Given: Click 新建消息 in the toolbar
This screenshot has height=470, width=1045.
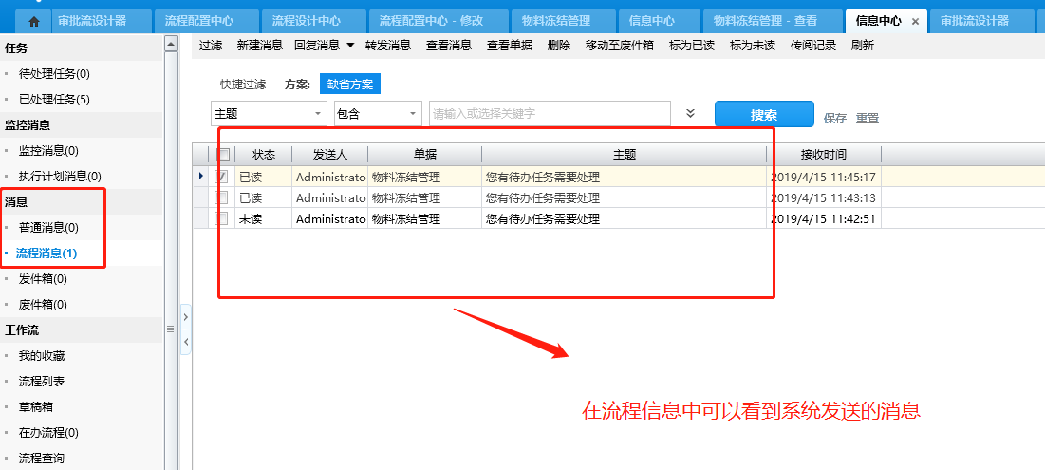Looking at the screenshot, I should [259, 46].
